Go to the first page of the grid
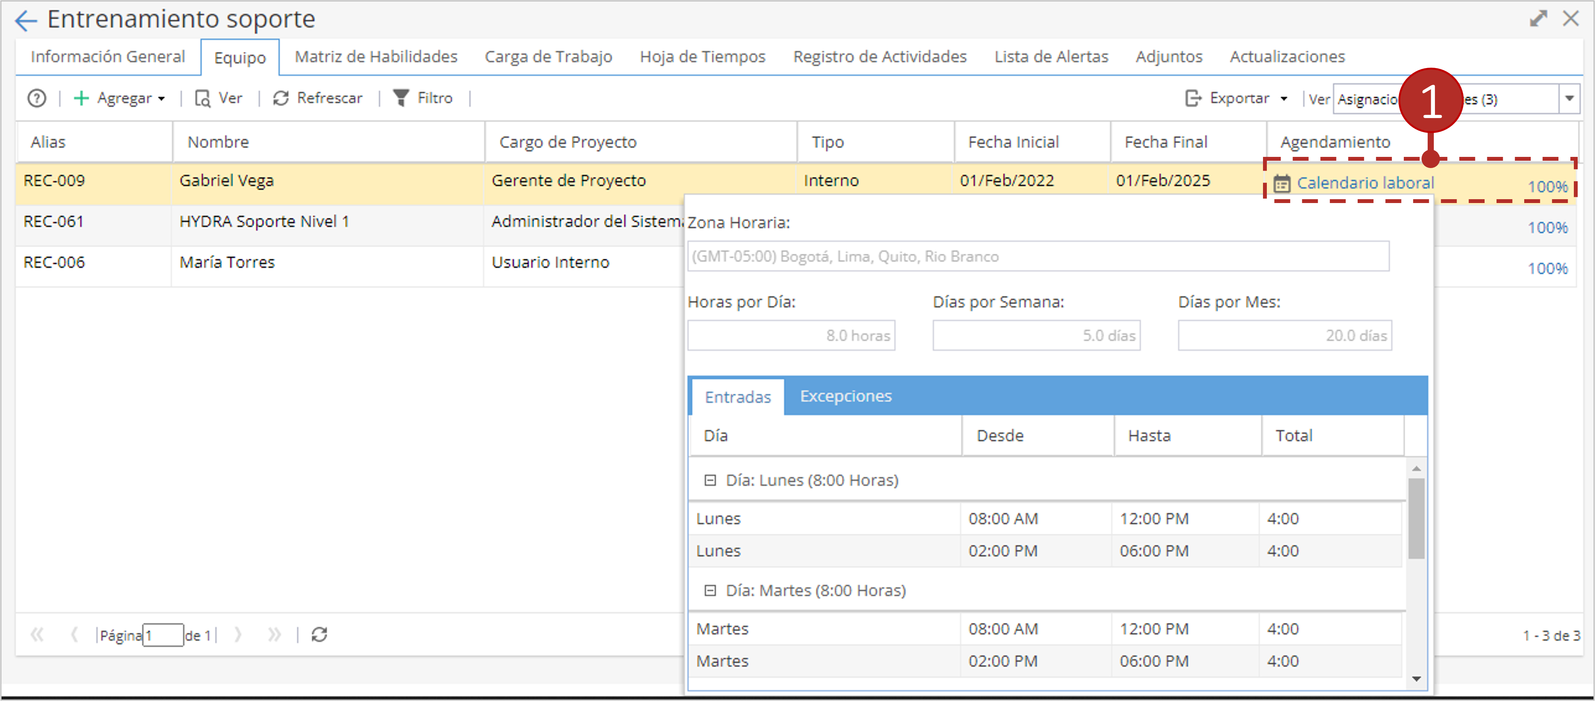1595x701 pixels. pos(37,634)
